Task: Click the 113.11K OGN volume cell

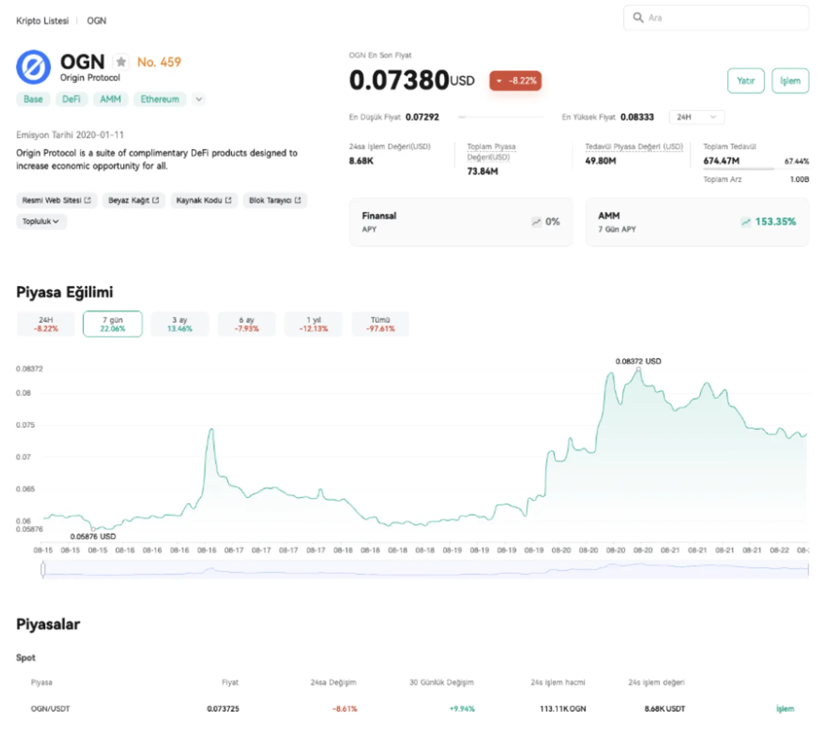Action: [x=563, y=709]
